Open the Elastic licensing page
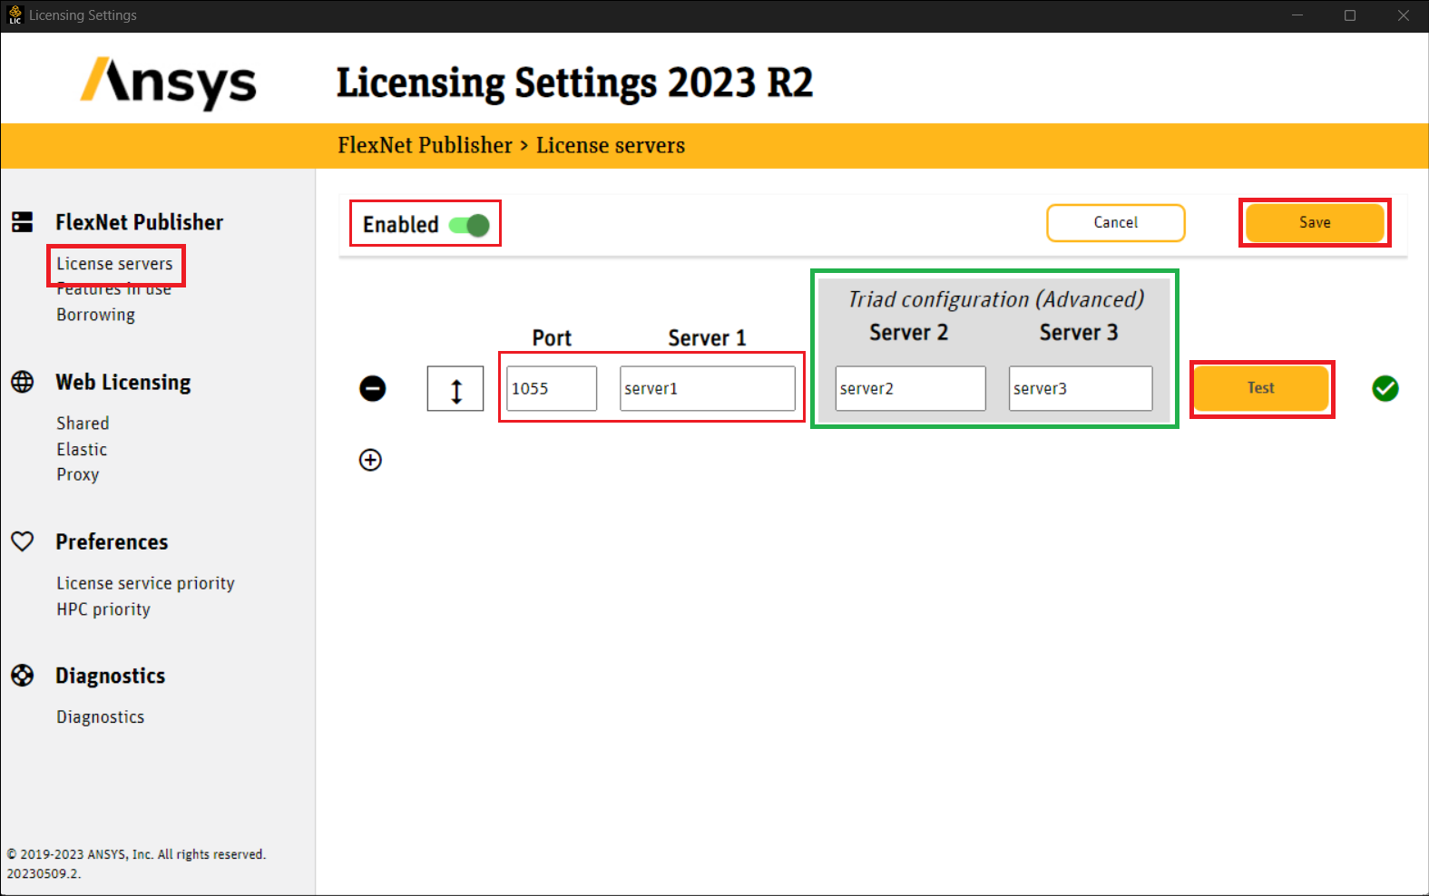This screenshot has width=1429, height=896. (82, 450)
